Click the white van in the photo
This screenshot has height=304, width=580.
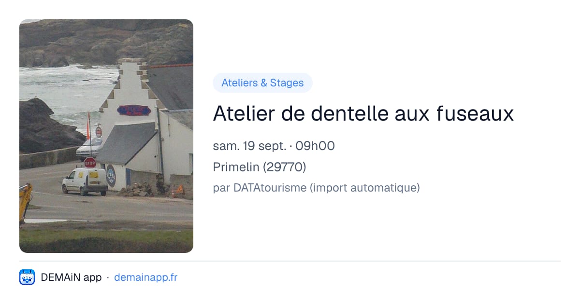click(x=85, y=181)
